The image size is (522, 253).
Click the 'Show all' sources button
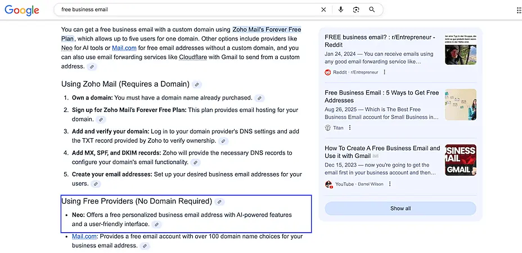400,209
